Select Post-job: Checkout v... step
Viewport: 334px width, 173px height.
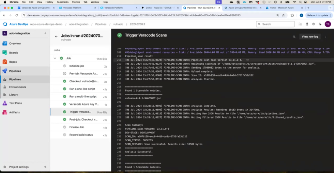[x=81, y=120]
